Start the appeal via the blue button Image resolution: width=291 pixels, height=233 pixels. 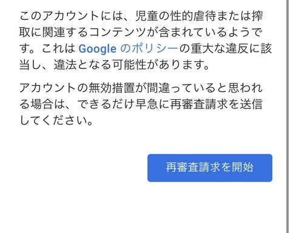210,168
